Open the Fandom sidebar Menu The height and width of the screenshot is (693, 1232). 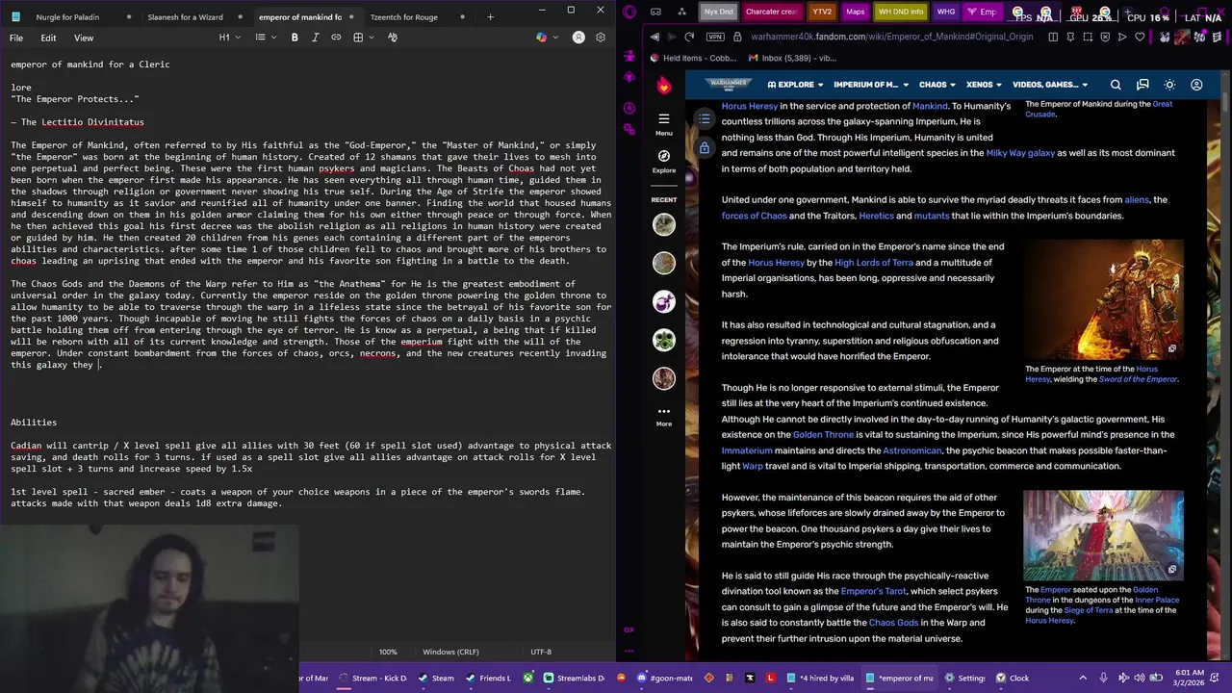click(664, 123)
